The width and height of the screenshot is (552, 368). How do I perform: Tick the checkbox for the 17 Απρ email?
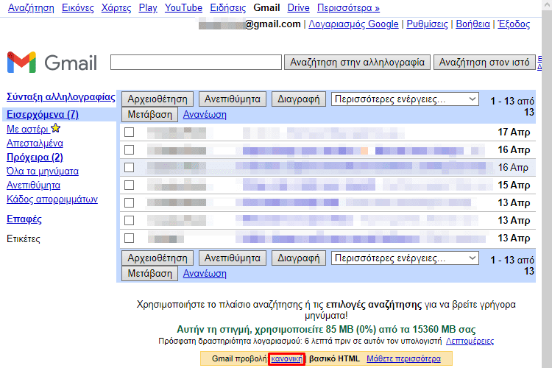pos(130,132)
